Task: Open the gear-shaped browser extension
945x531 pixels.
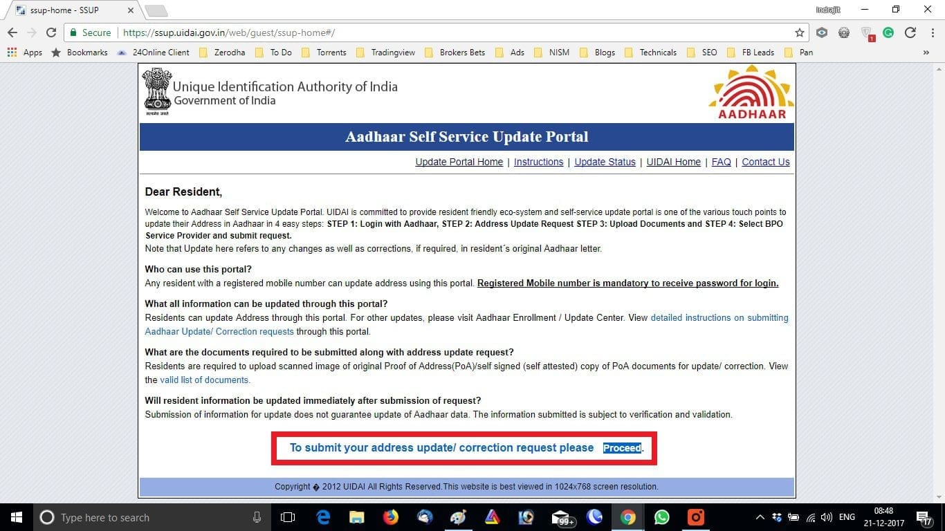Action: 843,32
